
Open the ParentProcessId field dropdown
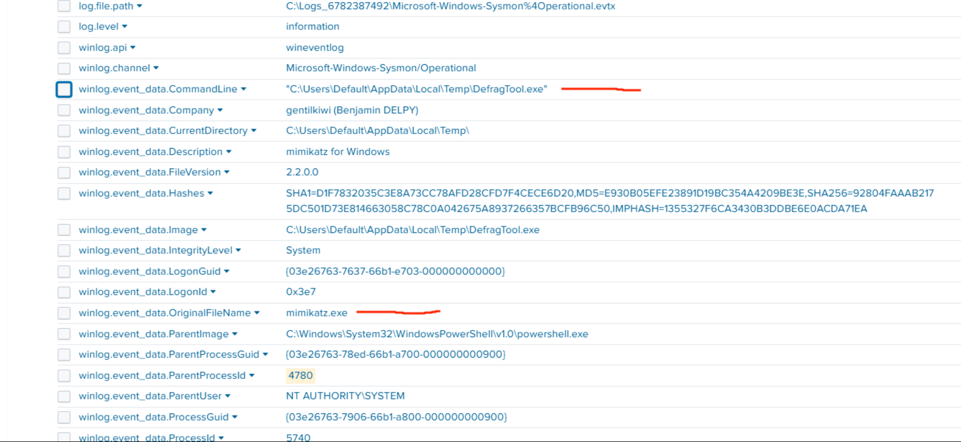pos(252,376)
